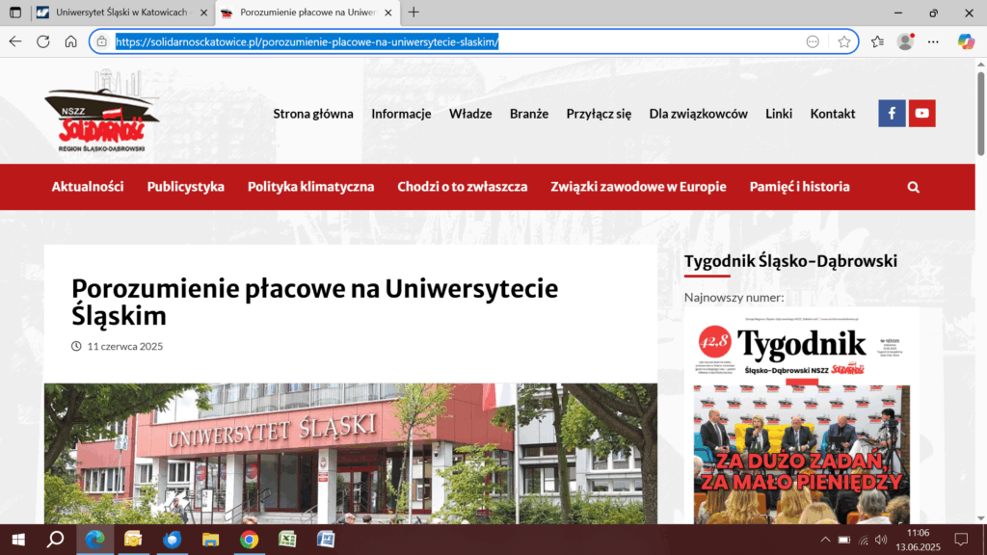Viewport: 987px width, 555px height.
Task: Open Excel from the taskbar
Action: pos(287,540)
